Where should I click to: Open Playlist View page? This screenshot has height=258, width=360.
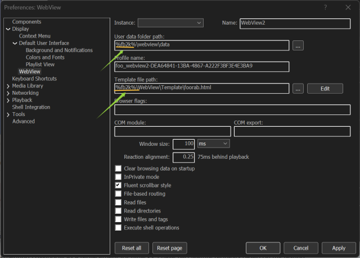click(x=40, y=64)
